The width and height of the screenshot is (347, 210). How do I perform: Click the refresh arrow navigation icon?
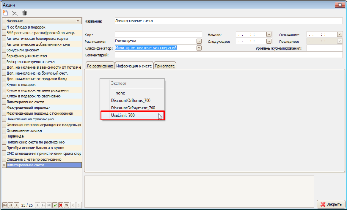tap(66, 205)
